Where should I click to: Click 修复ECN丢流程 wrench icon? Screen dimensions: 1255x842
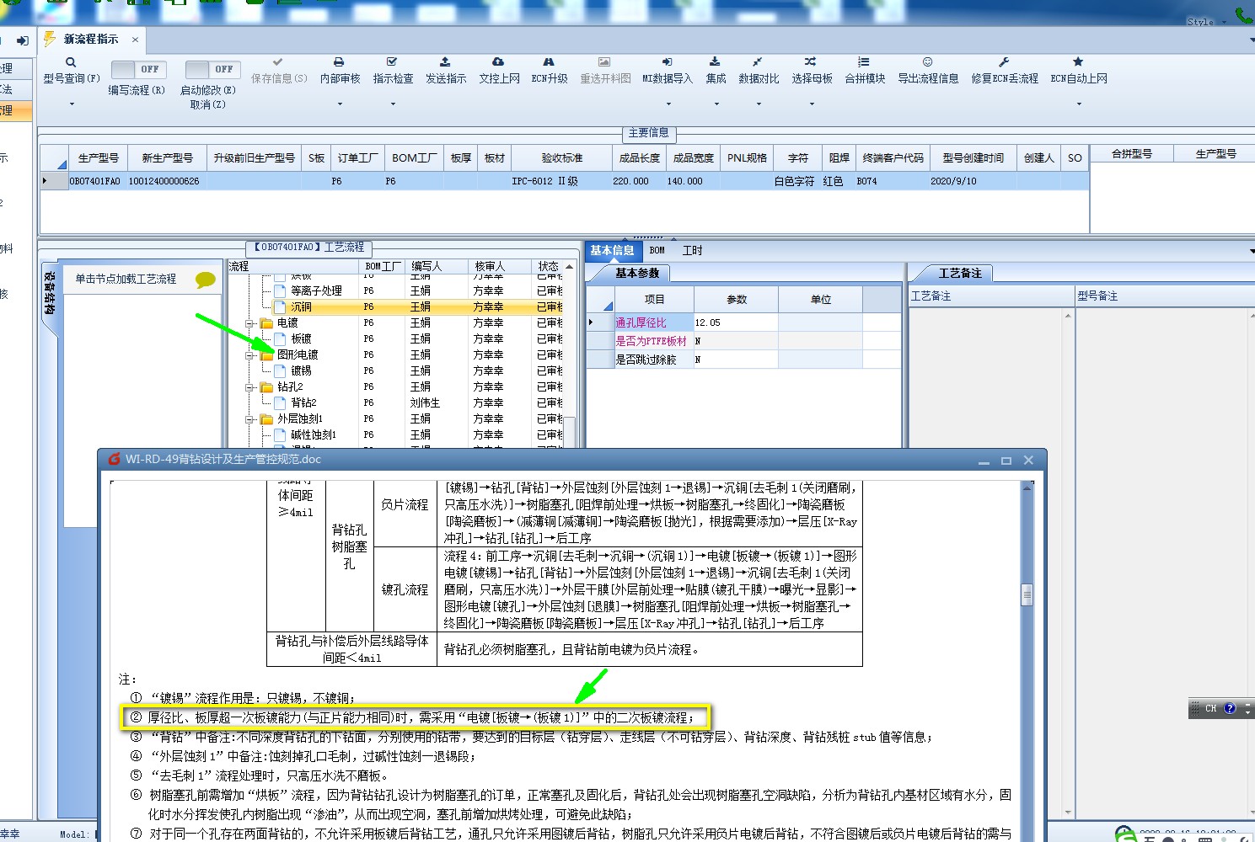click(x=1004, y=62)
